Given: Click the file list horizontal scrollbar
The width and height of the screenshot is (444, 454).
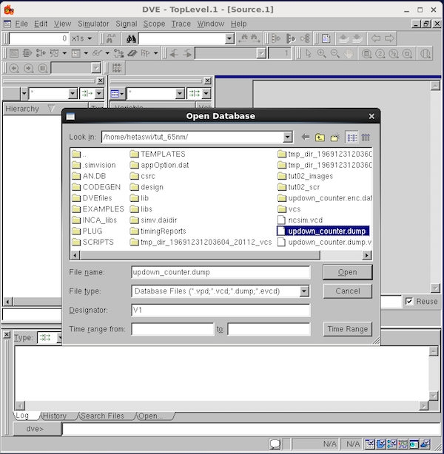Looking at the screenshot, I should click(x=200, y=255).
